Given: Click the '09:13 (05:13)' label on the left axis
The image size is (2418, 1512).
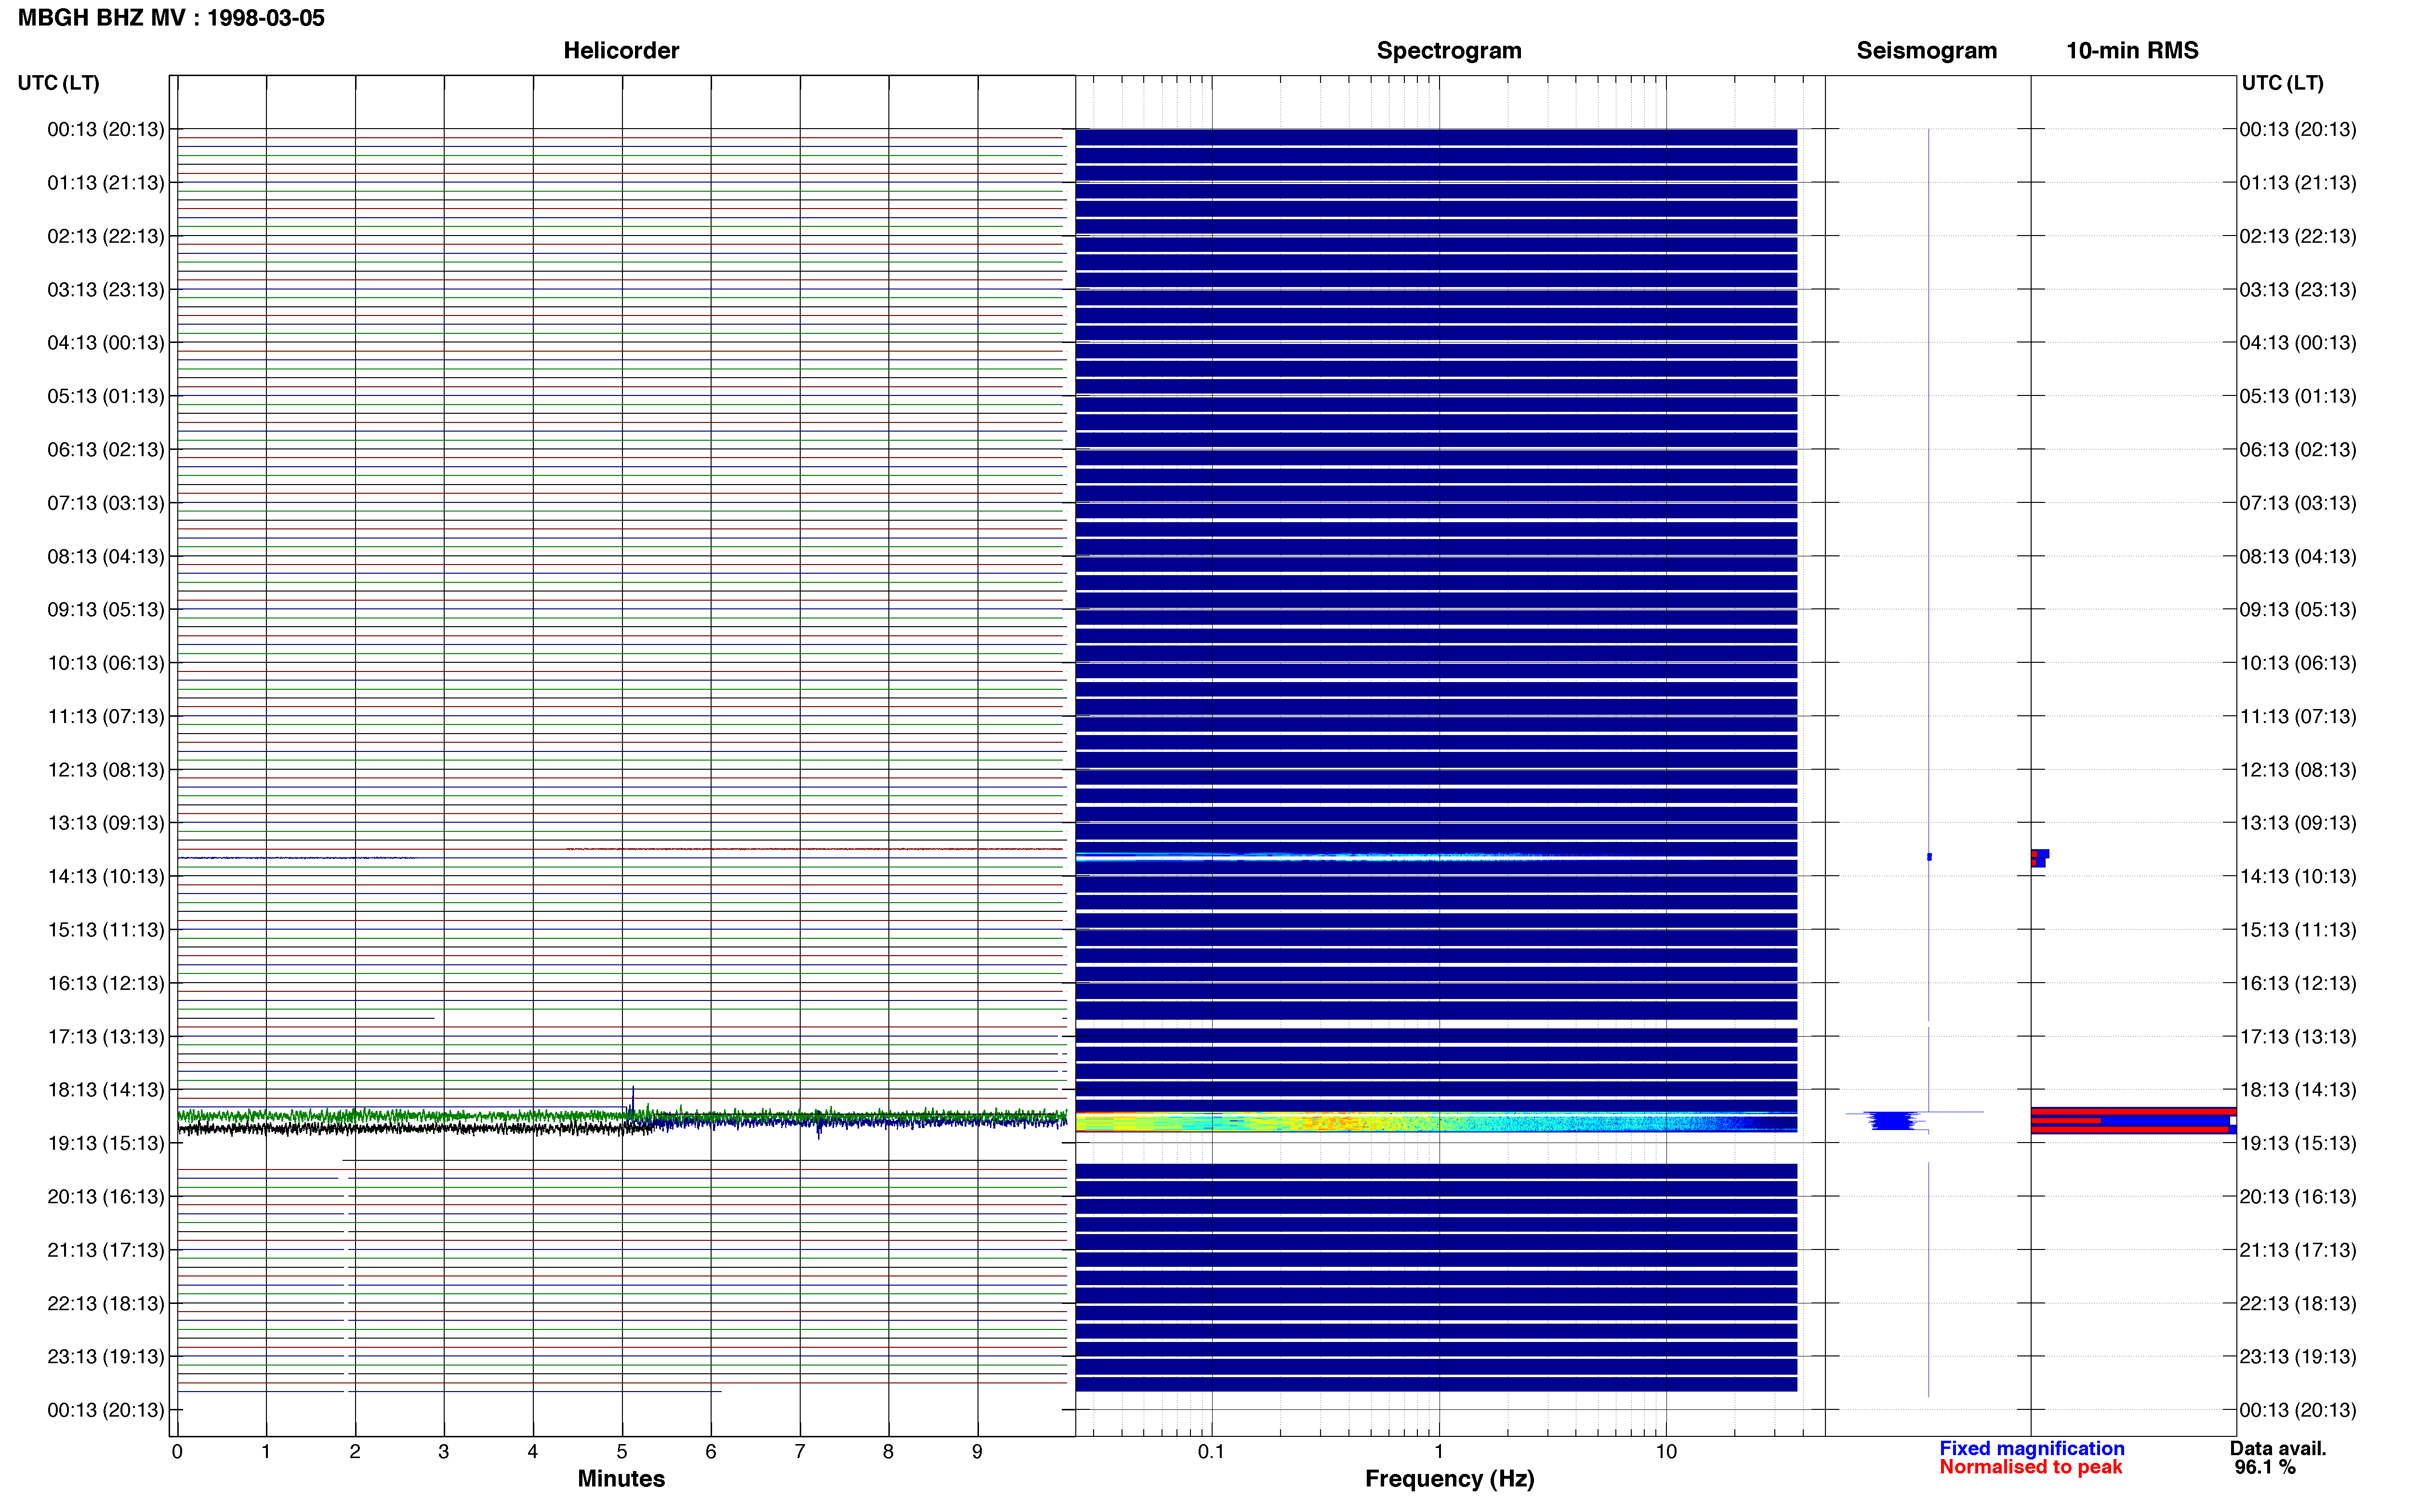Looking at the screenshot, I should (106, 610).
